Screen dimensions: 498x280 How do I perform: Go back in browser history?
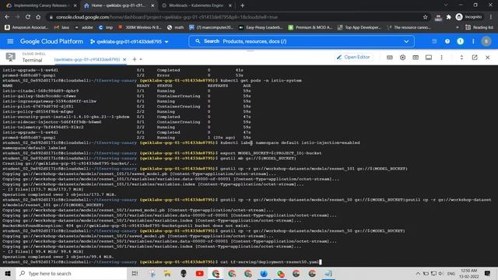coord(7,17)
